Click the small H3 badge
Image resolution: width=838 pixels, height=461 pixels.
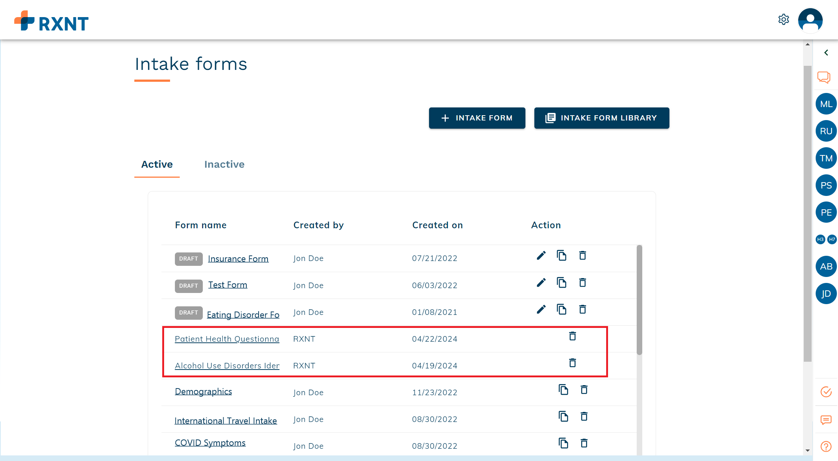point(821,239)
